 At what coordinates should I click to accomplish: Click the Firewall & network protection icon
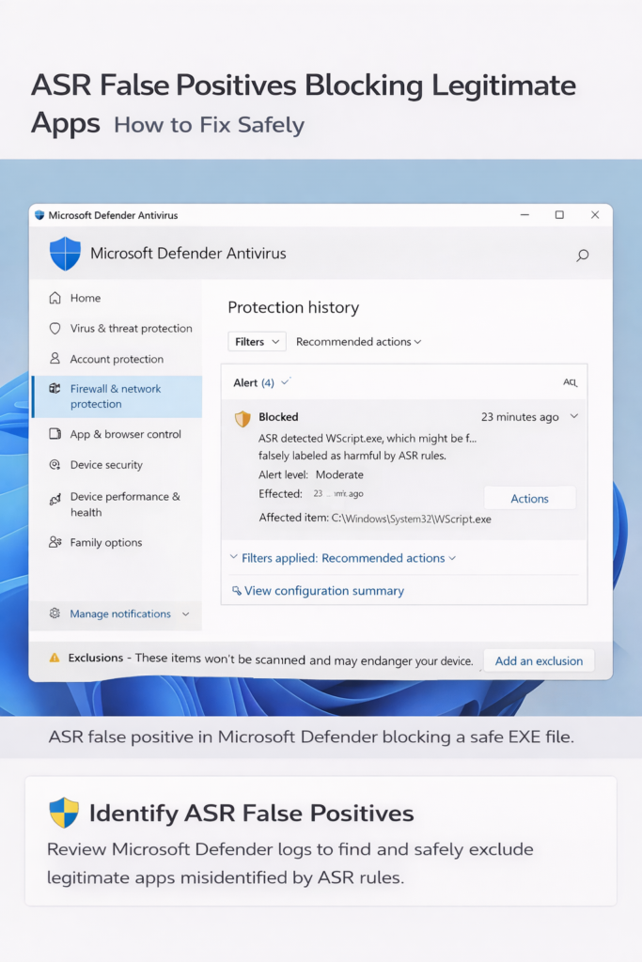[x=55, y=388]
